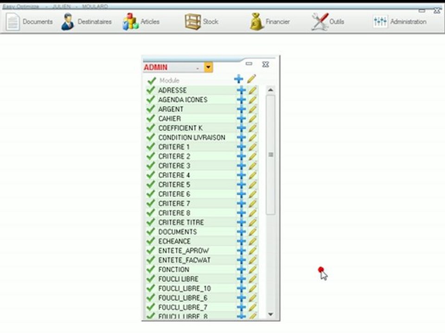The width and height of the screenshot is (445, 333).
Task: Click plus icon on ECHEANCE row
Action: pos(241,241)
